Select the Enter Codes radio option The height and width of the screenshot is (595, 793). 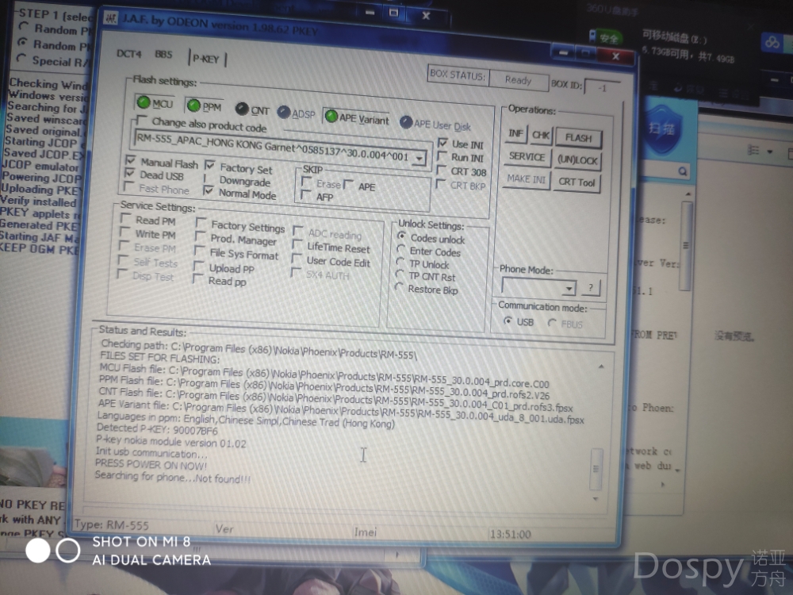(x=401, y=249)
